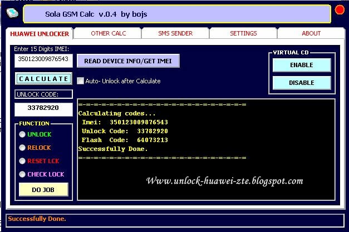The height and width of the screenshot is (232, 349).
Task: Click the 'Successfully Done.' status bar text
Action: pos(37,219)
